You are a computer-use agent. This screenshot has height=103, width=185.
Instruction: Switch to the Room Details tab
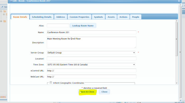[x=20, y=17]
